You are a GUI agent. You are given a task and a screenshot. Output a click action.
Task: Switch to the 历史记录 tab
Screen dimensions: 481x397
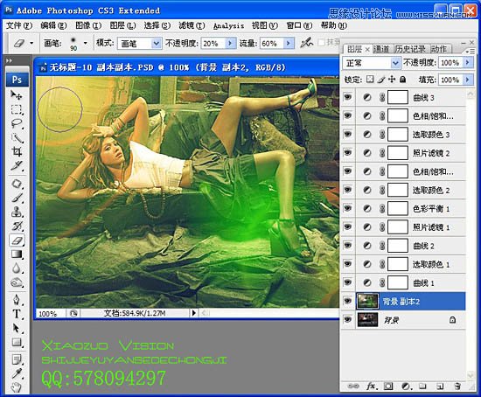tap(410, 49)
